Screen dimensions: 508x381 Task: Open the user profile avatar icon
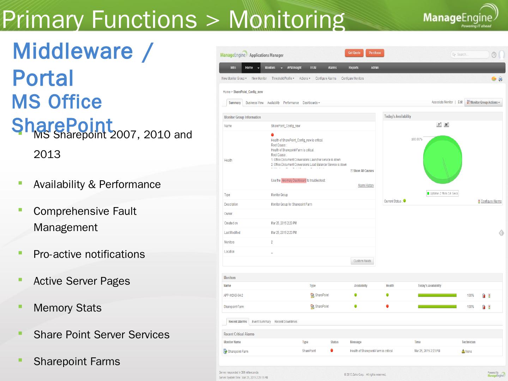[502, 55]
